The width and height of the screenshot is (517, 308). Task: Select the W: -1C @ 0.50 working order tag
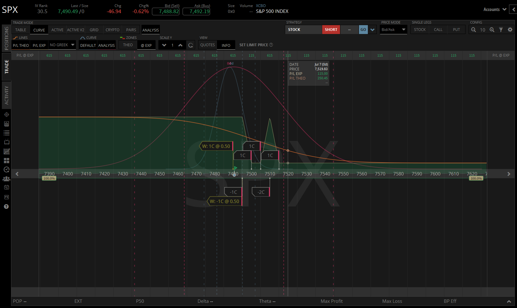click(x=225, y=201)
